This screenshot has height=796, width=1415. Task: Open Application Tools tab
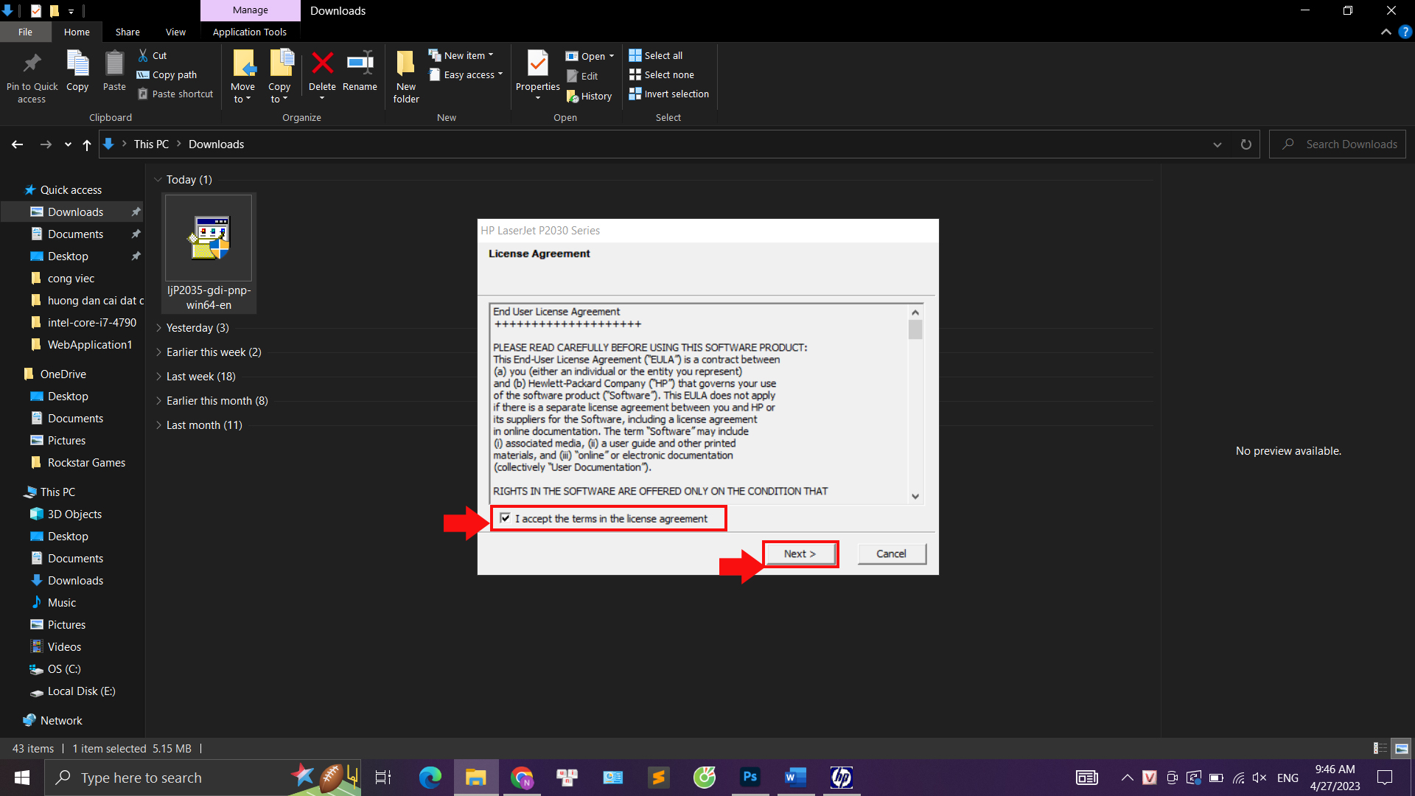[x=250, y=32]
